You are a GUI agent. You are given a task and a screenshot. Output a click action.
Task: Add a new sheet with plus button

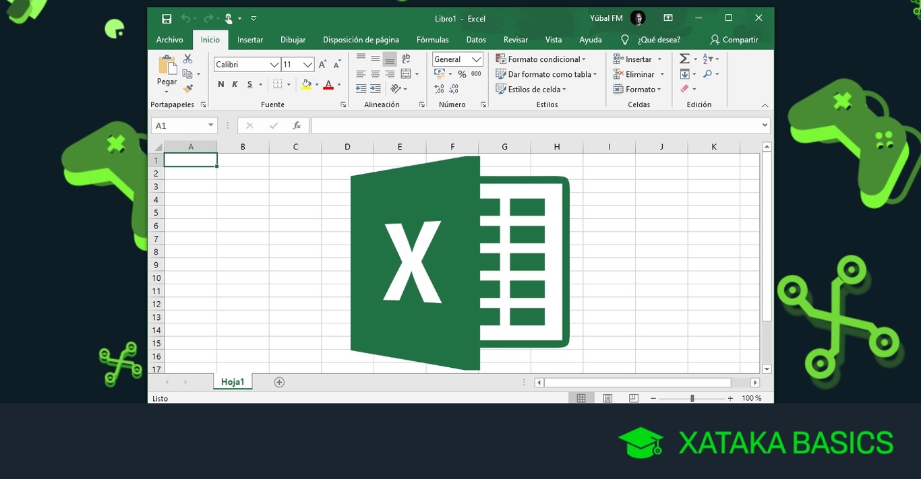click(x=279, y=382)
